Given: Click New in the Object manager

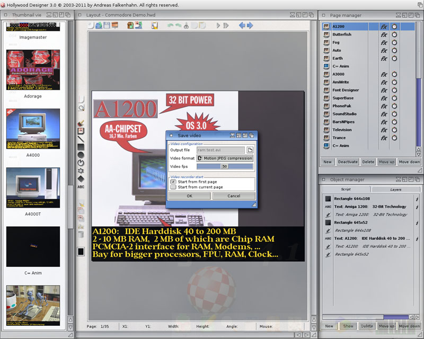Looking at the screenshot, I should [x=329, y=326].
